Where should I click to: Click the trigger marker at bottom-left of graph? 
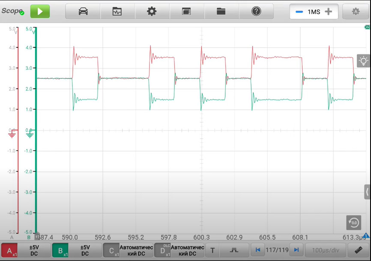coord(37,236)
